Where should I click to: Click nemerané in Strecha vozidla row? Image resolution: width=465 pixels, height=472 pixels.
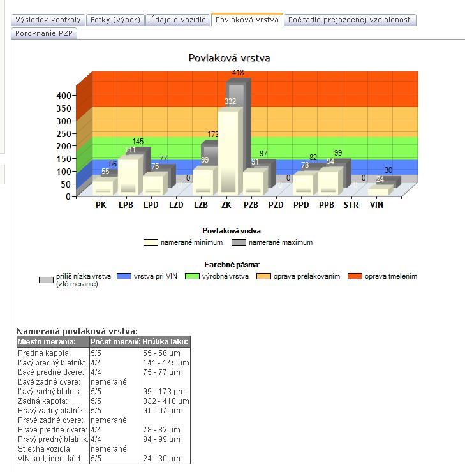(108, 449)
